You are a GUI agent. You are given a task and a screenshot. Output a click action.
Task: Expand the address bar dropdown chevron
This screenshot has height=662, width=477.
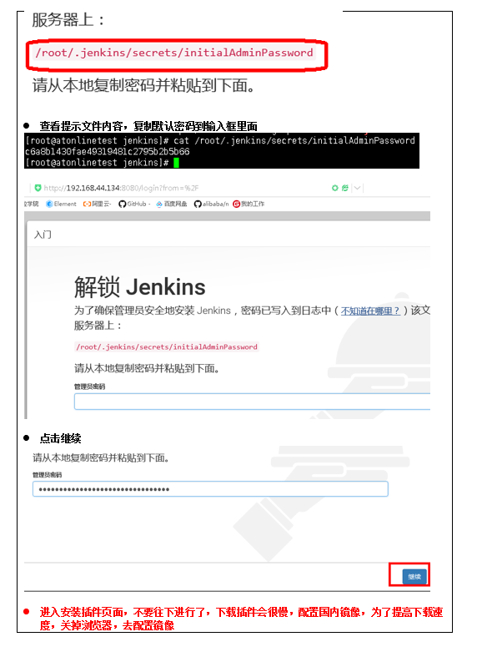click(x=357, y=188)
